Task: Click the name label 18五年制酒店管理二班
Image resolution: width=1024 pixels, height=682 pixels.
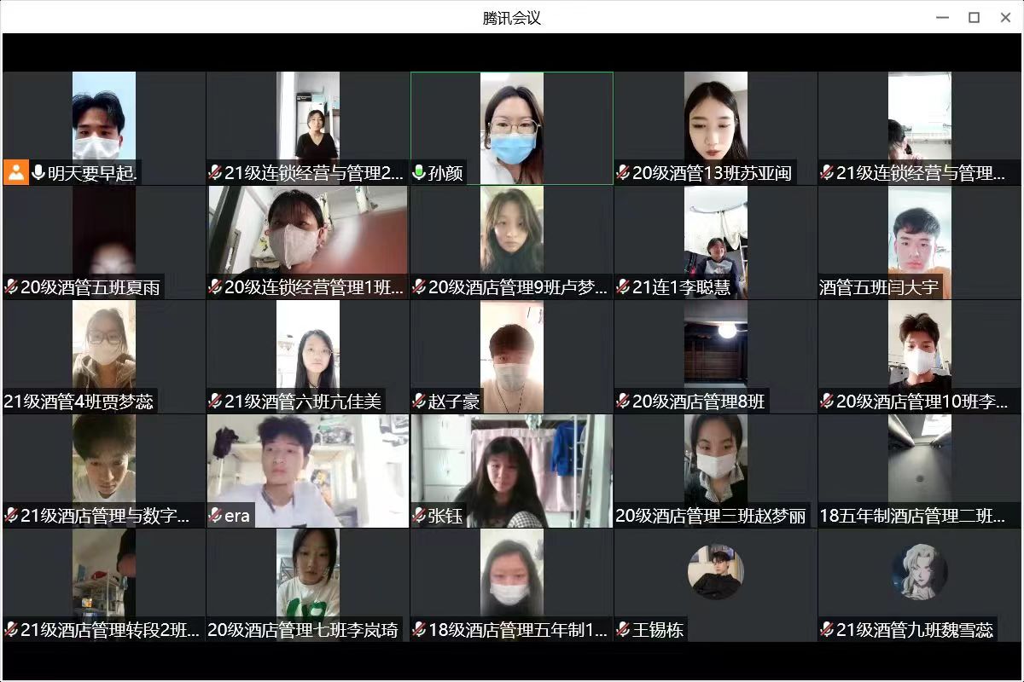Action: click(x=913, y=516)
